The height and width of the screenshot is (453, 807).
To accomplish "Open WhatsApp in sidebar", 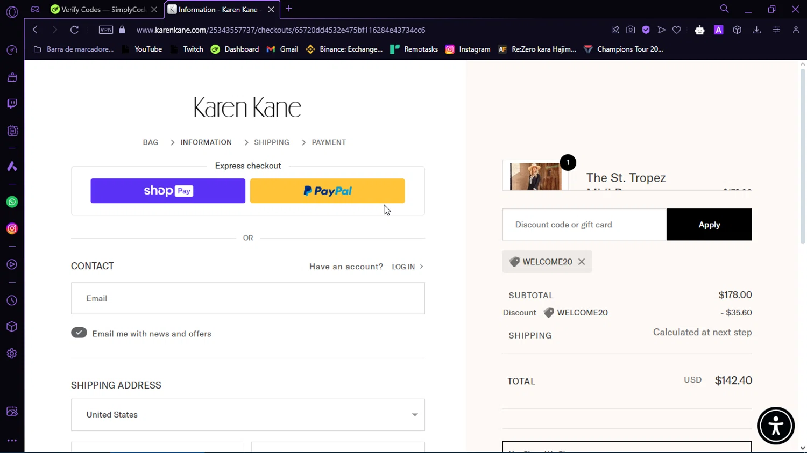I will point(12,202).
